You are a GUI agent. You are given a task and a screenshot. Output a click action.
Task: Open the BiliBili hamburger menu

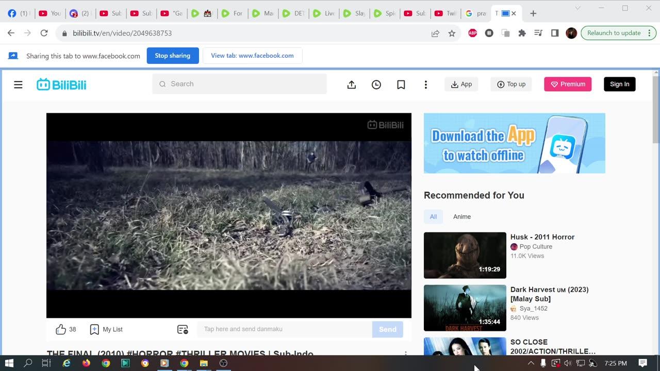[x=18, y=85]
